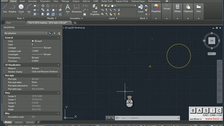Activate the Trim tool
This screenshot has width=224, height=126.
coord(53,6)
